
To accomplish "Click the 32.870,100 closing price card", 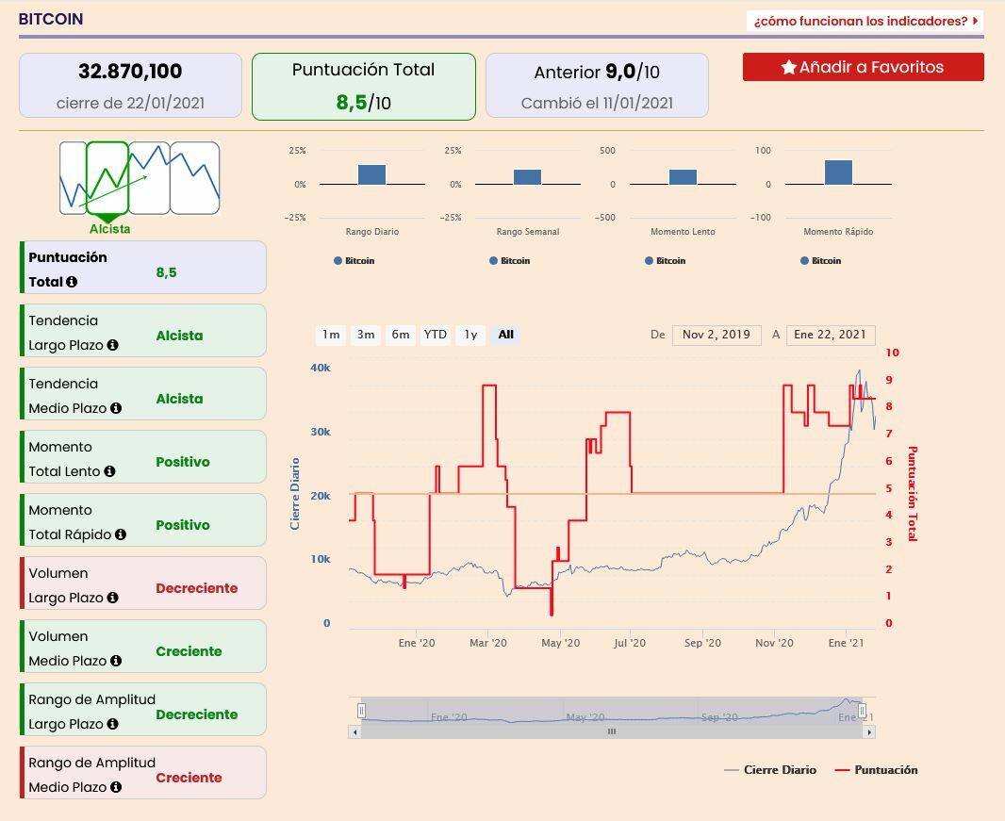I will 130,85.
